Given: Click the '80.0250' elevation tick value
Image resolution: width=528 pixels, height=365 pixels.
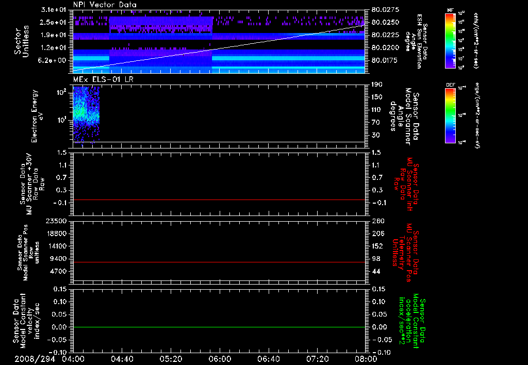Looking at the screenshot, I should pos(385,22).
